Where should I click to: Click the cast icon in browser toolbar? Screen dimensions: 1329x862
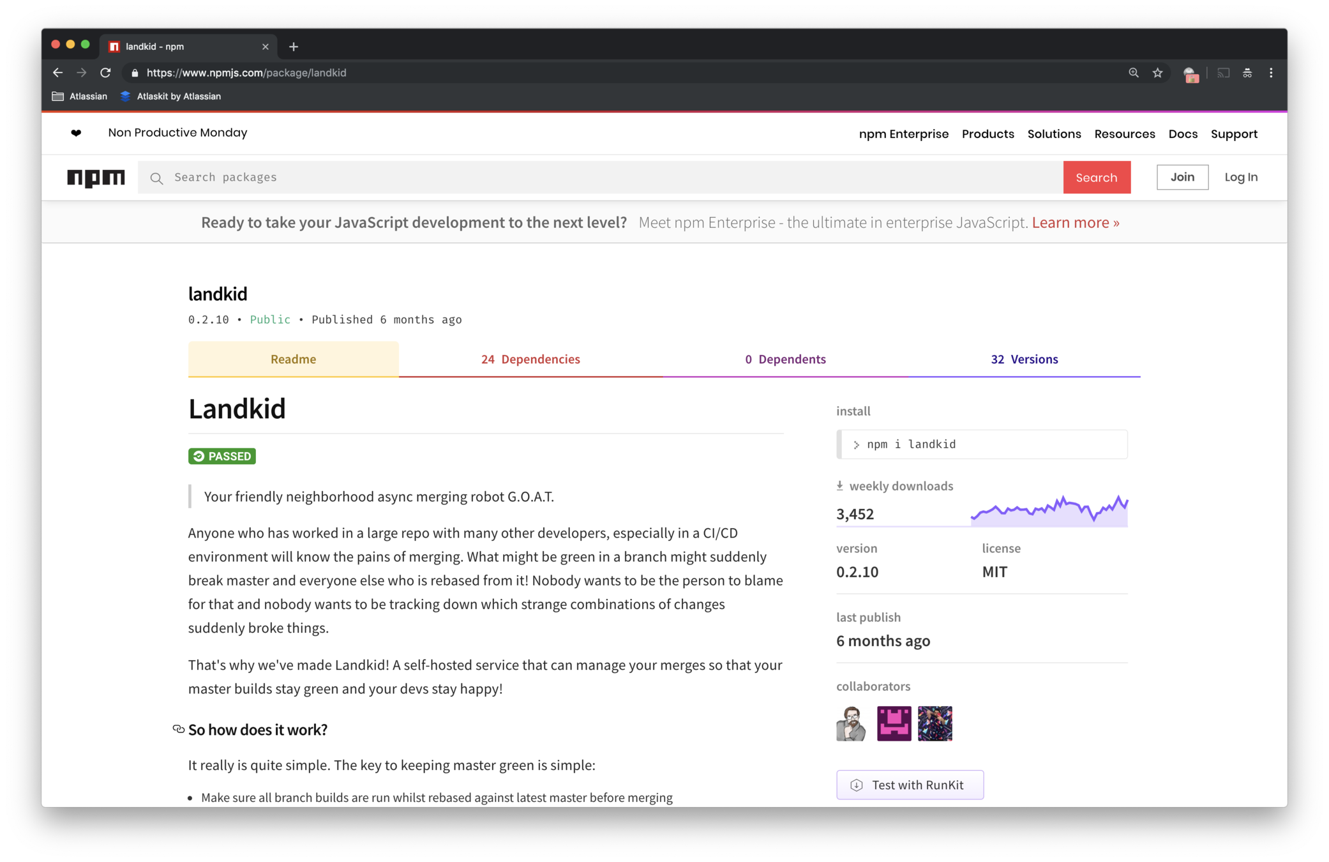coord(1223,73)
